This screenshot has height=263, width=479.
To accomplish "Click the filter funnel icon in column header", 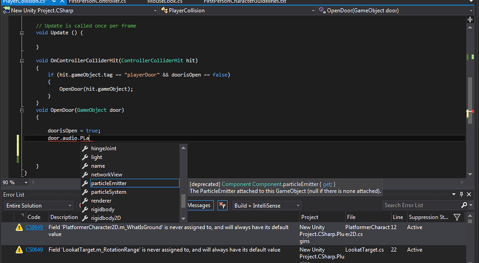I will 457,217.
